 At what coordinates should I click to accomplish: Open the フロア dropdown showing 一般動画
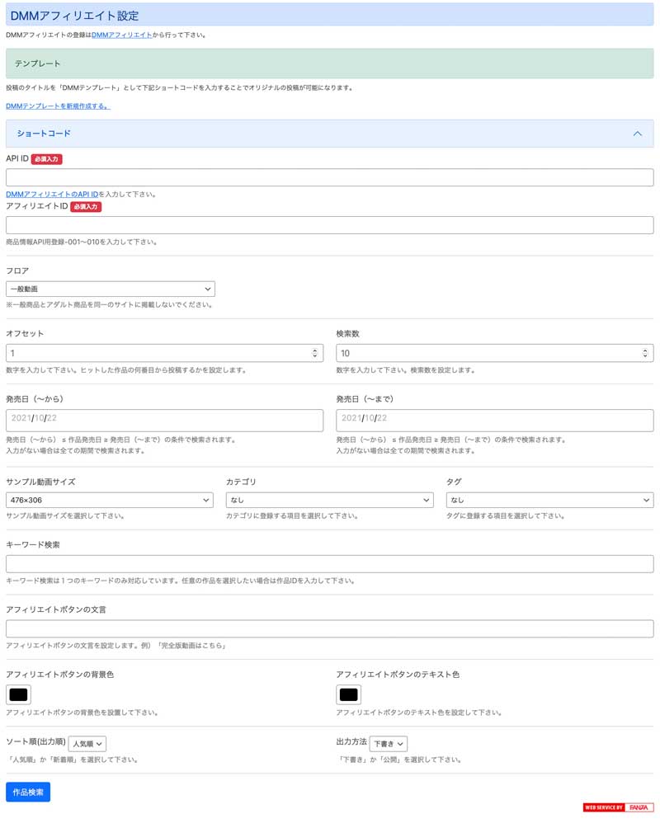tap(111, 289)
